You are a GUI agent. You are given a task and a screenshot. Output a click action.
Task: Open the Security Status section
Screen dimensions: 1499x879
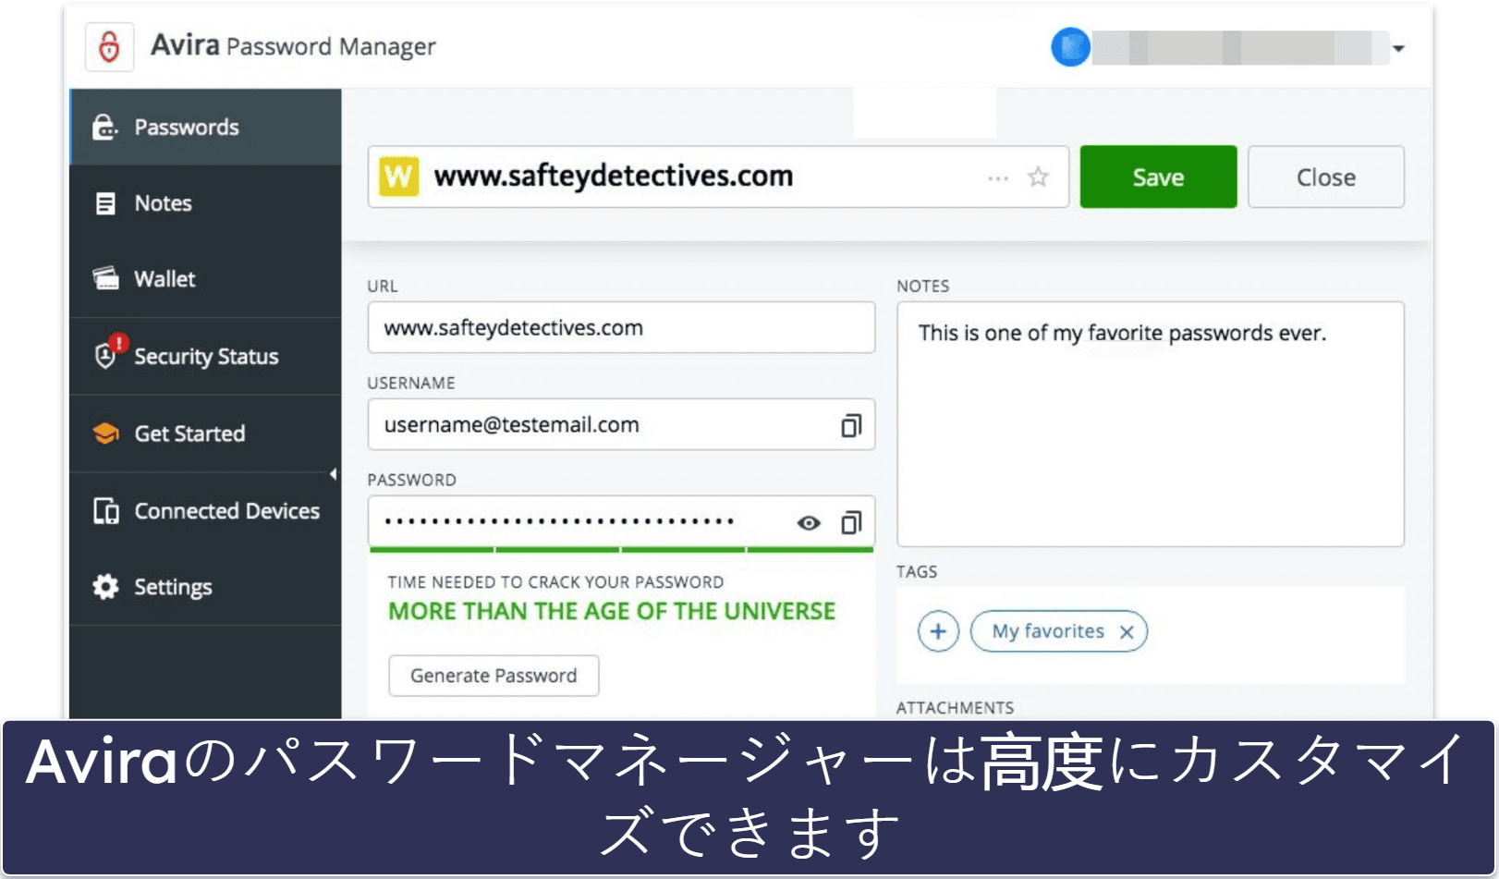coord(205,357)
